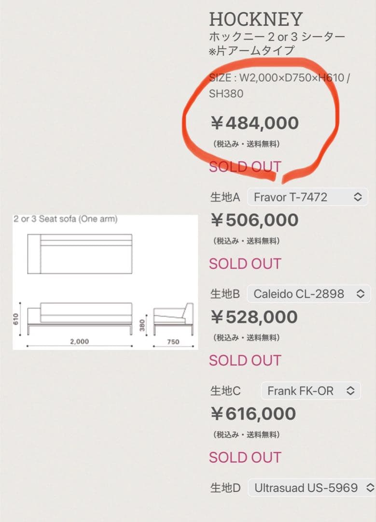Click the "2 or 3 Seat sofa" caption
The width and height of the screenshot is (376, 522).
pyautogui.click(x=65, y=219)
